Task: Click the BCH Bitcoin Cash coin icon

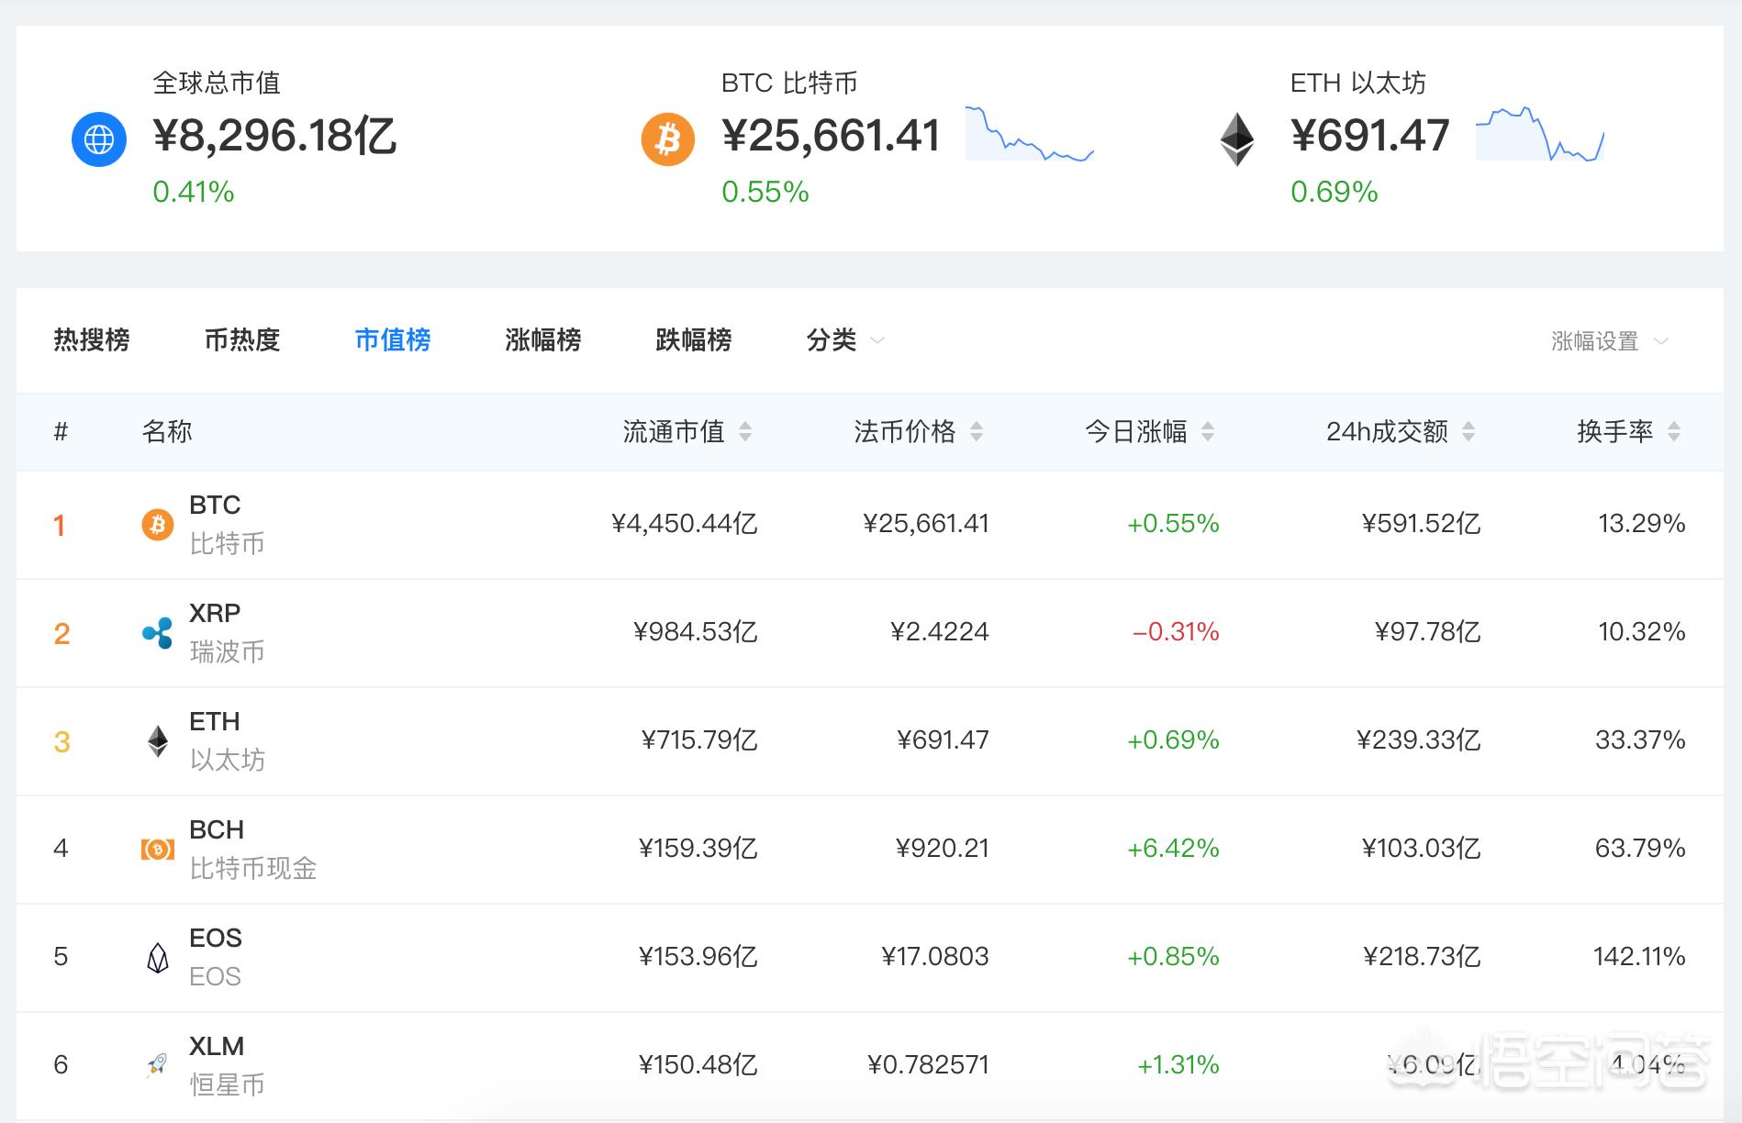Action: (156, 849)
